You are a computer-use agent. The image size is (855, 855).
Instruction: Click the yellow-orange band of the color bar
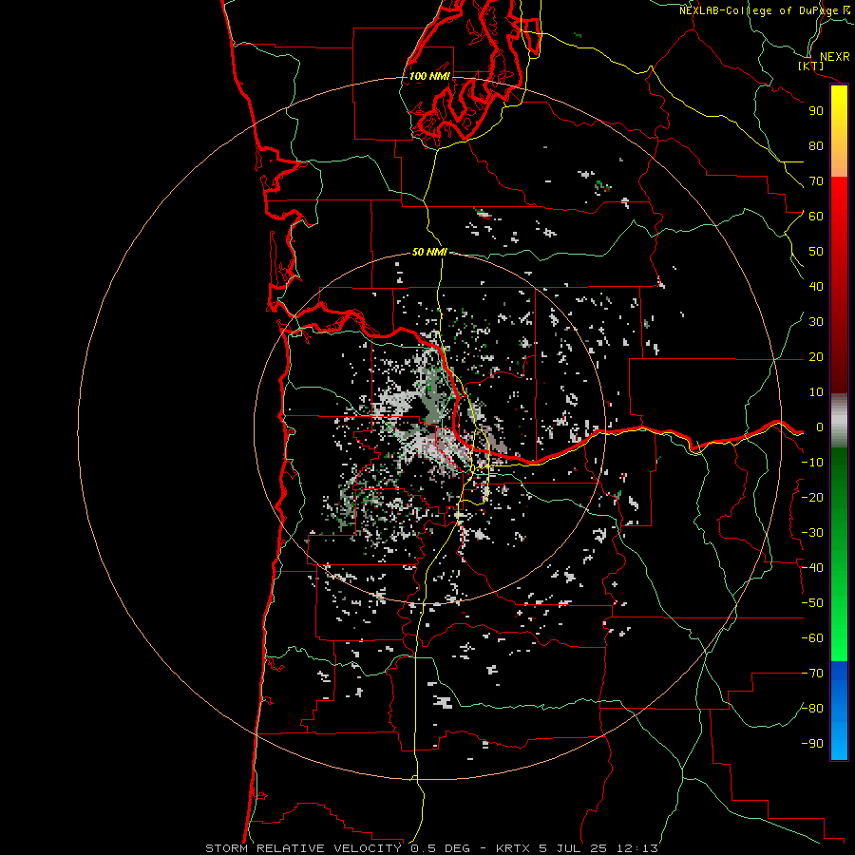(839, 131)
